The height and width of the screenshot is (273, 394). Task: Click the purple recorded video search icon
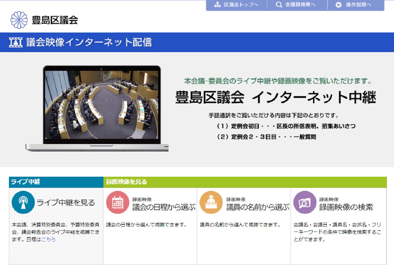point(305,202)
